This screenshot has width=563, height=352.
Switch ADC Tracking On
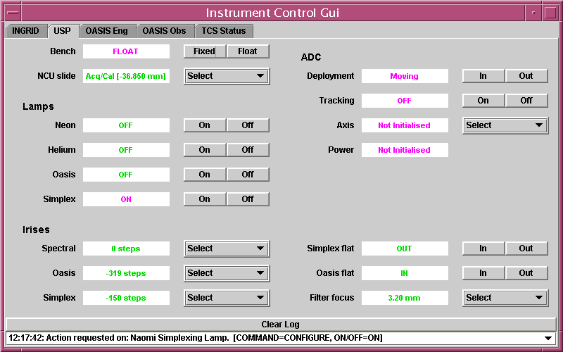483,101
